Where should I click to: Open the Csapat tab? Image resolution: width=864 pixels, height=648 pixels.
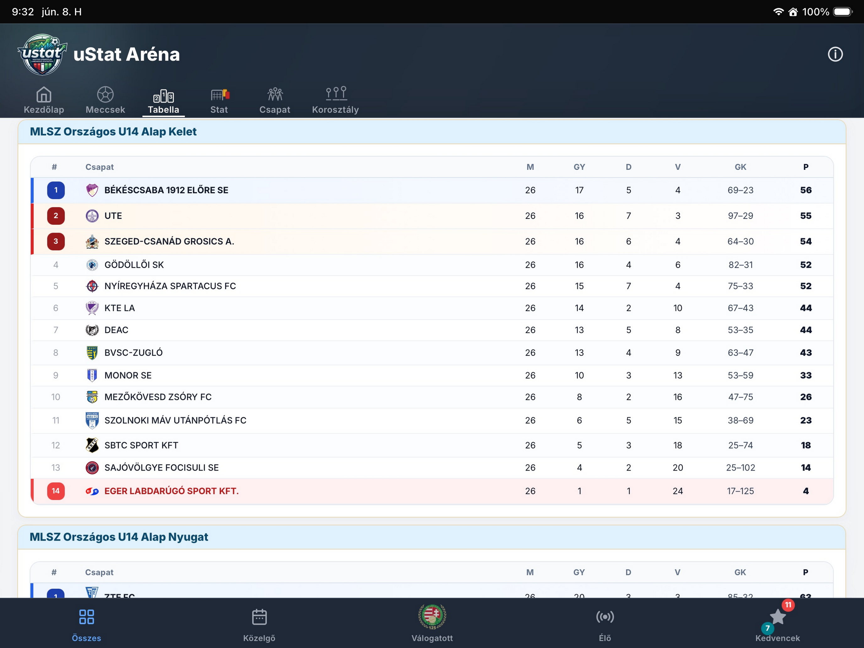click(275, 101)
